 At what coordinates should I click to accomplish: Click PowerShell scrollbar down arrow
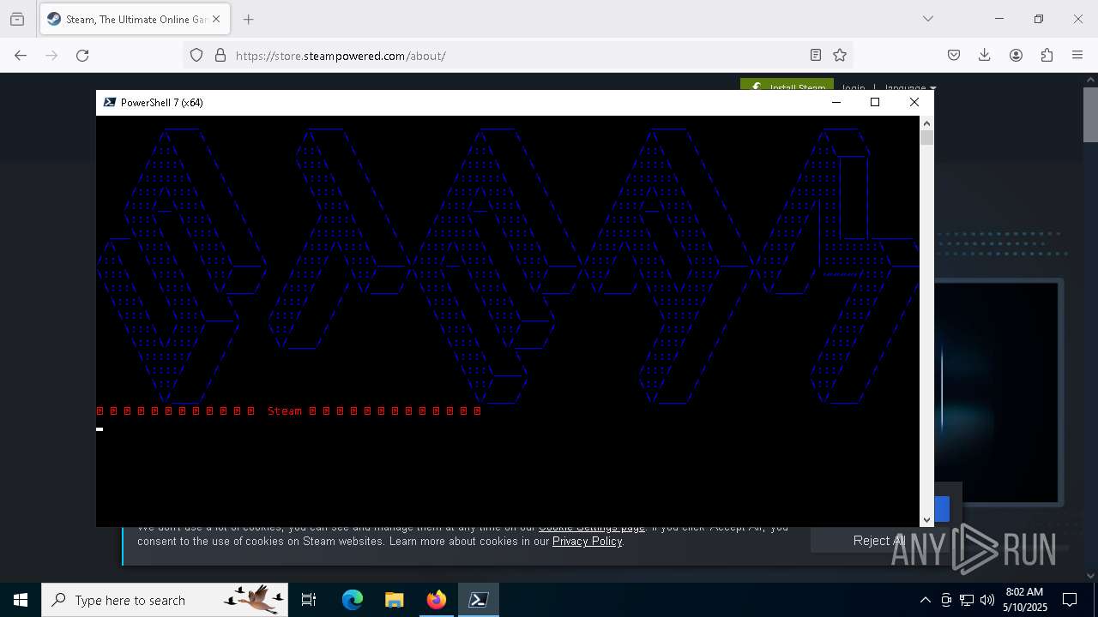click(x=926, y=520)
